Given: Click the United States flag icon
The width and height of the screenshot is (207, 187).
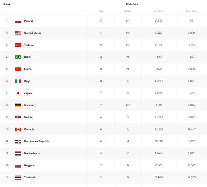Looking at the screenshot, I should [x=18, y=33].
